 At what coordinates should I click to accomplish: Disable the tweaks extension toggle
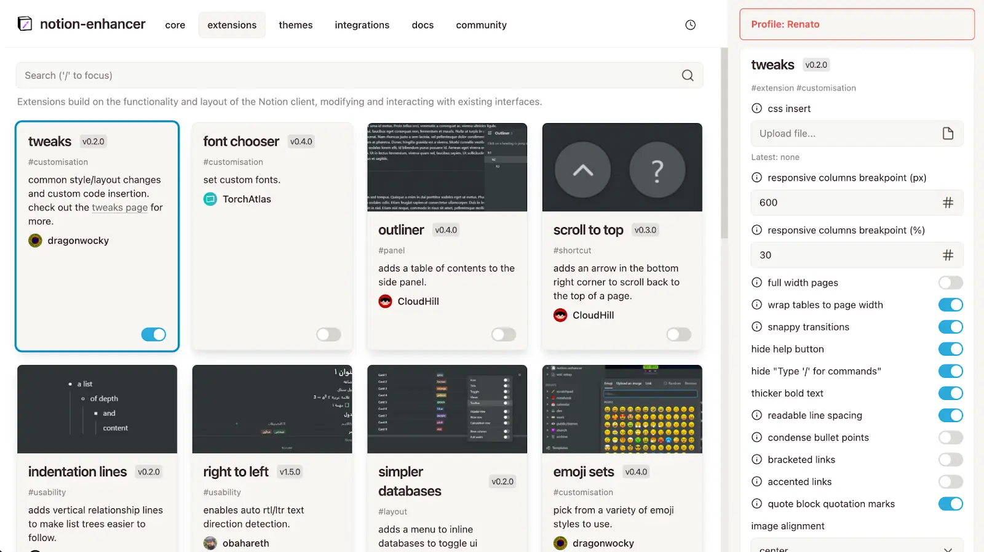154,334
